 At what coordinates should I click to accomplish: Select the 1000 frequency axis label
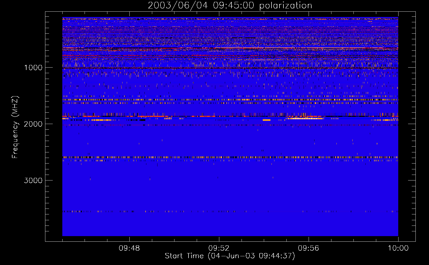tap(33, 68)
